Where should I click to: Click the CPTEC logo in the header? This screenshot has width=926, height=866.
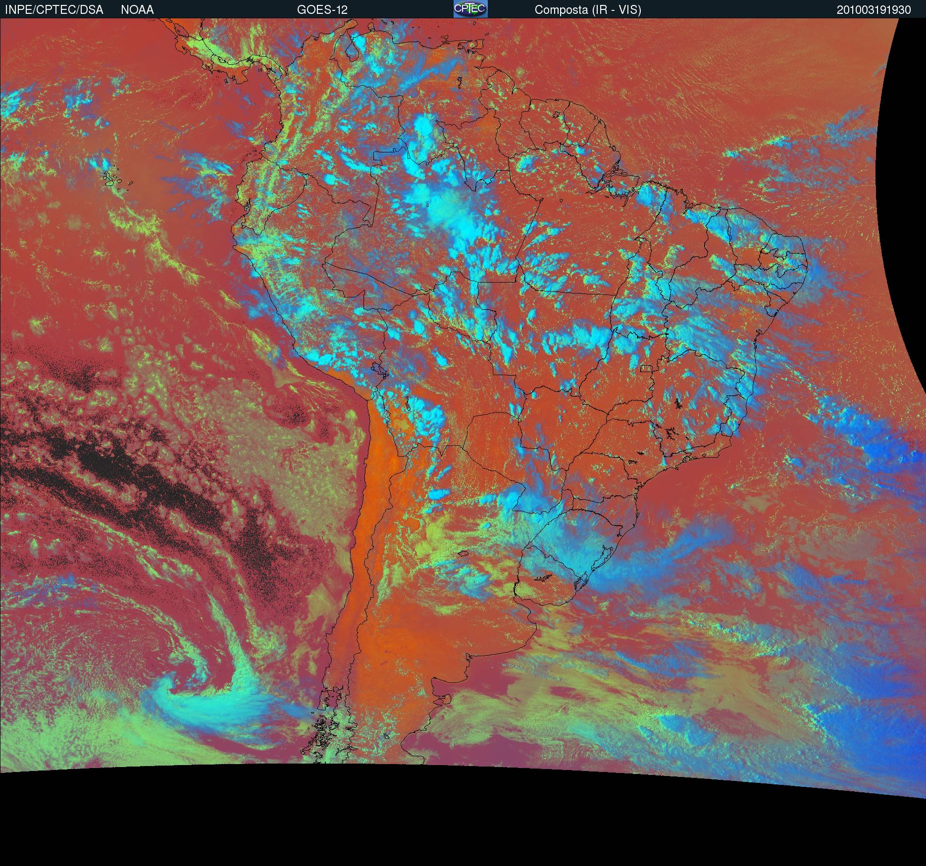pyautogui.click(x=470, y=9)
